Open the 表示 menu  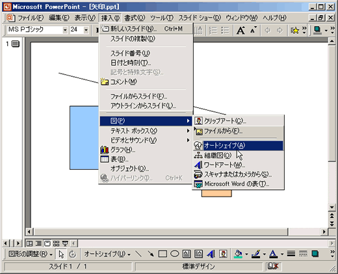(84, 18)
